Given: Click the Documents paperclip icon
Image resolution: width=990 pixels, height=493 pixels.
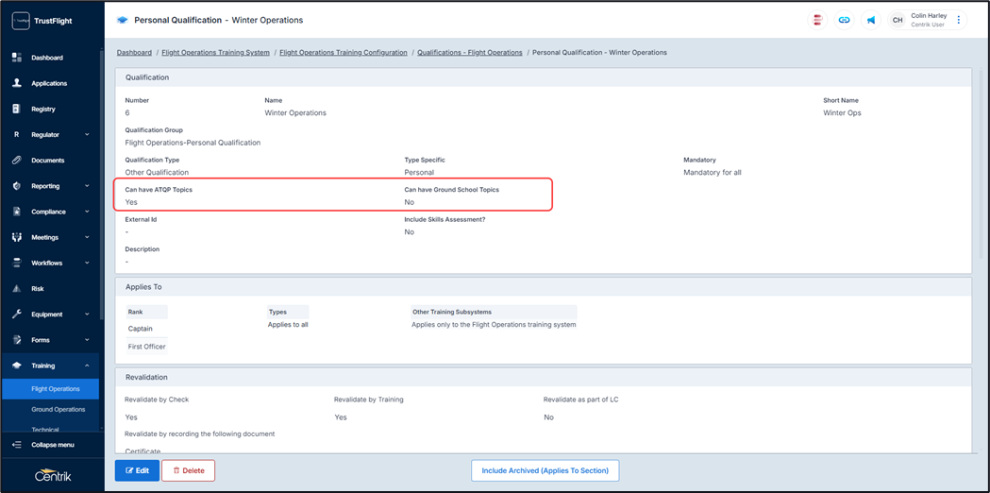Looking at the screenshot, I should (16, 161).
